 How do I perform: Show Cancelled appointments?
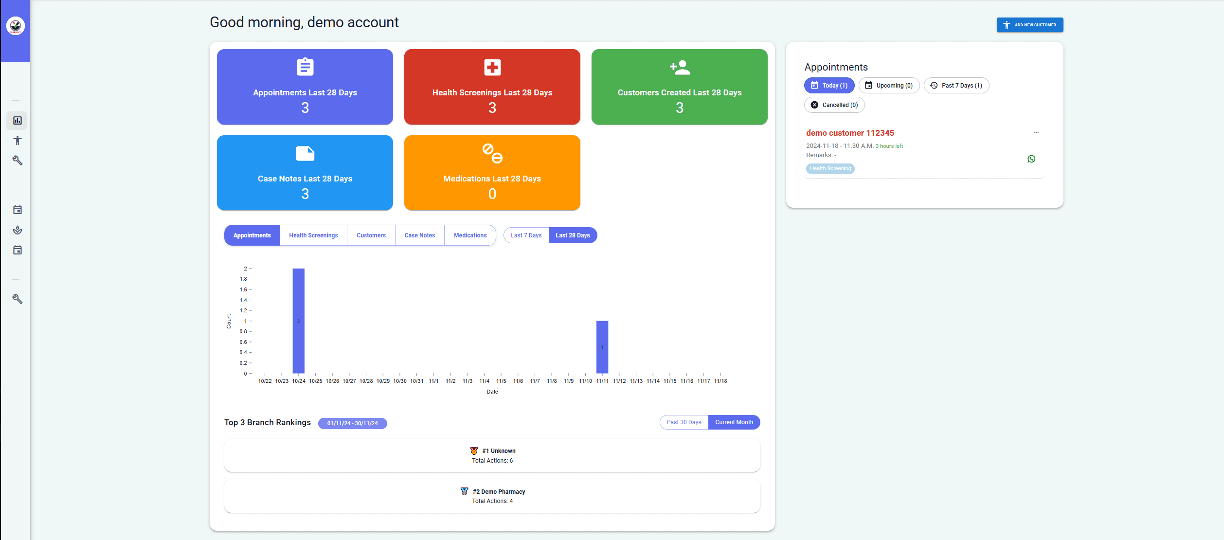click(x=834, y=105)
